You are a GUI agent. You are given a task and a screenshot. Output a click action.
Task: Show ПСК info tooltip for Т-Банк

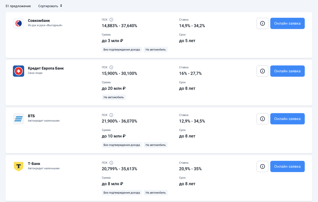coord(111,163)
